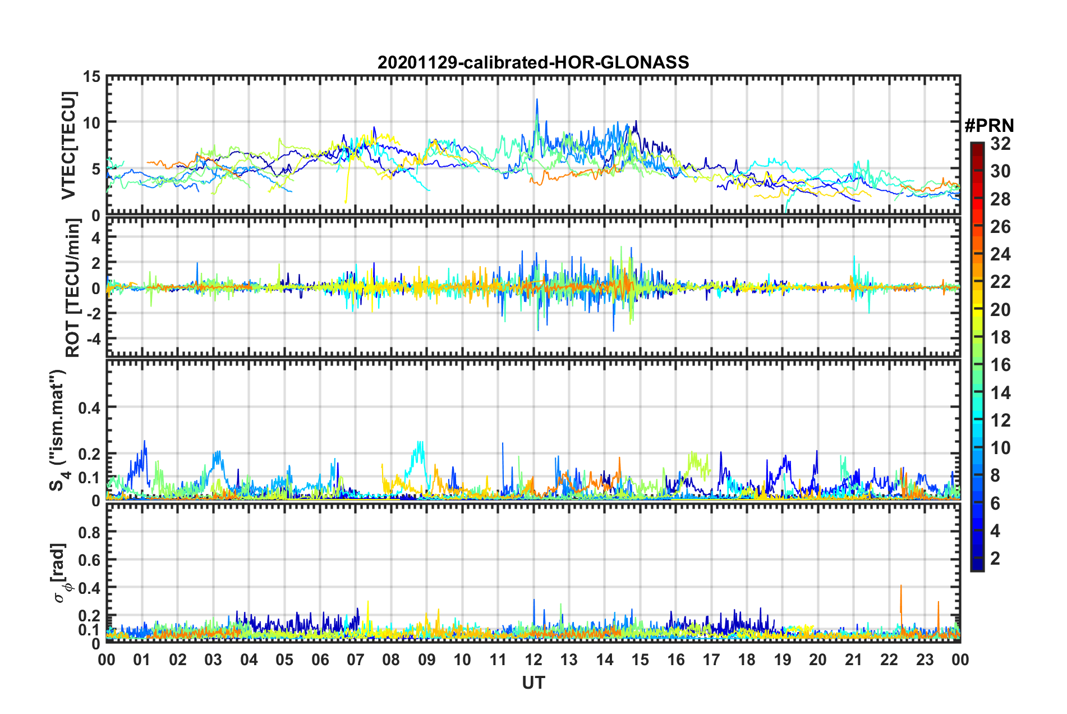1067x714 pixels.
Task: Click the VTEC panel plot area
Action: coord(533,145)
